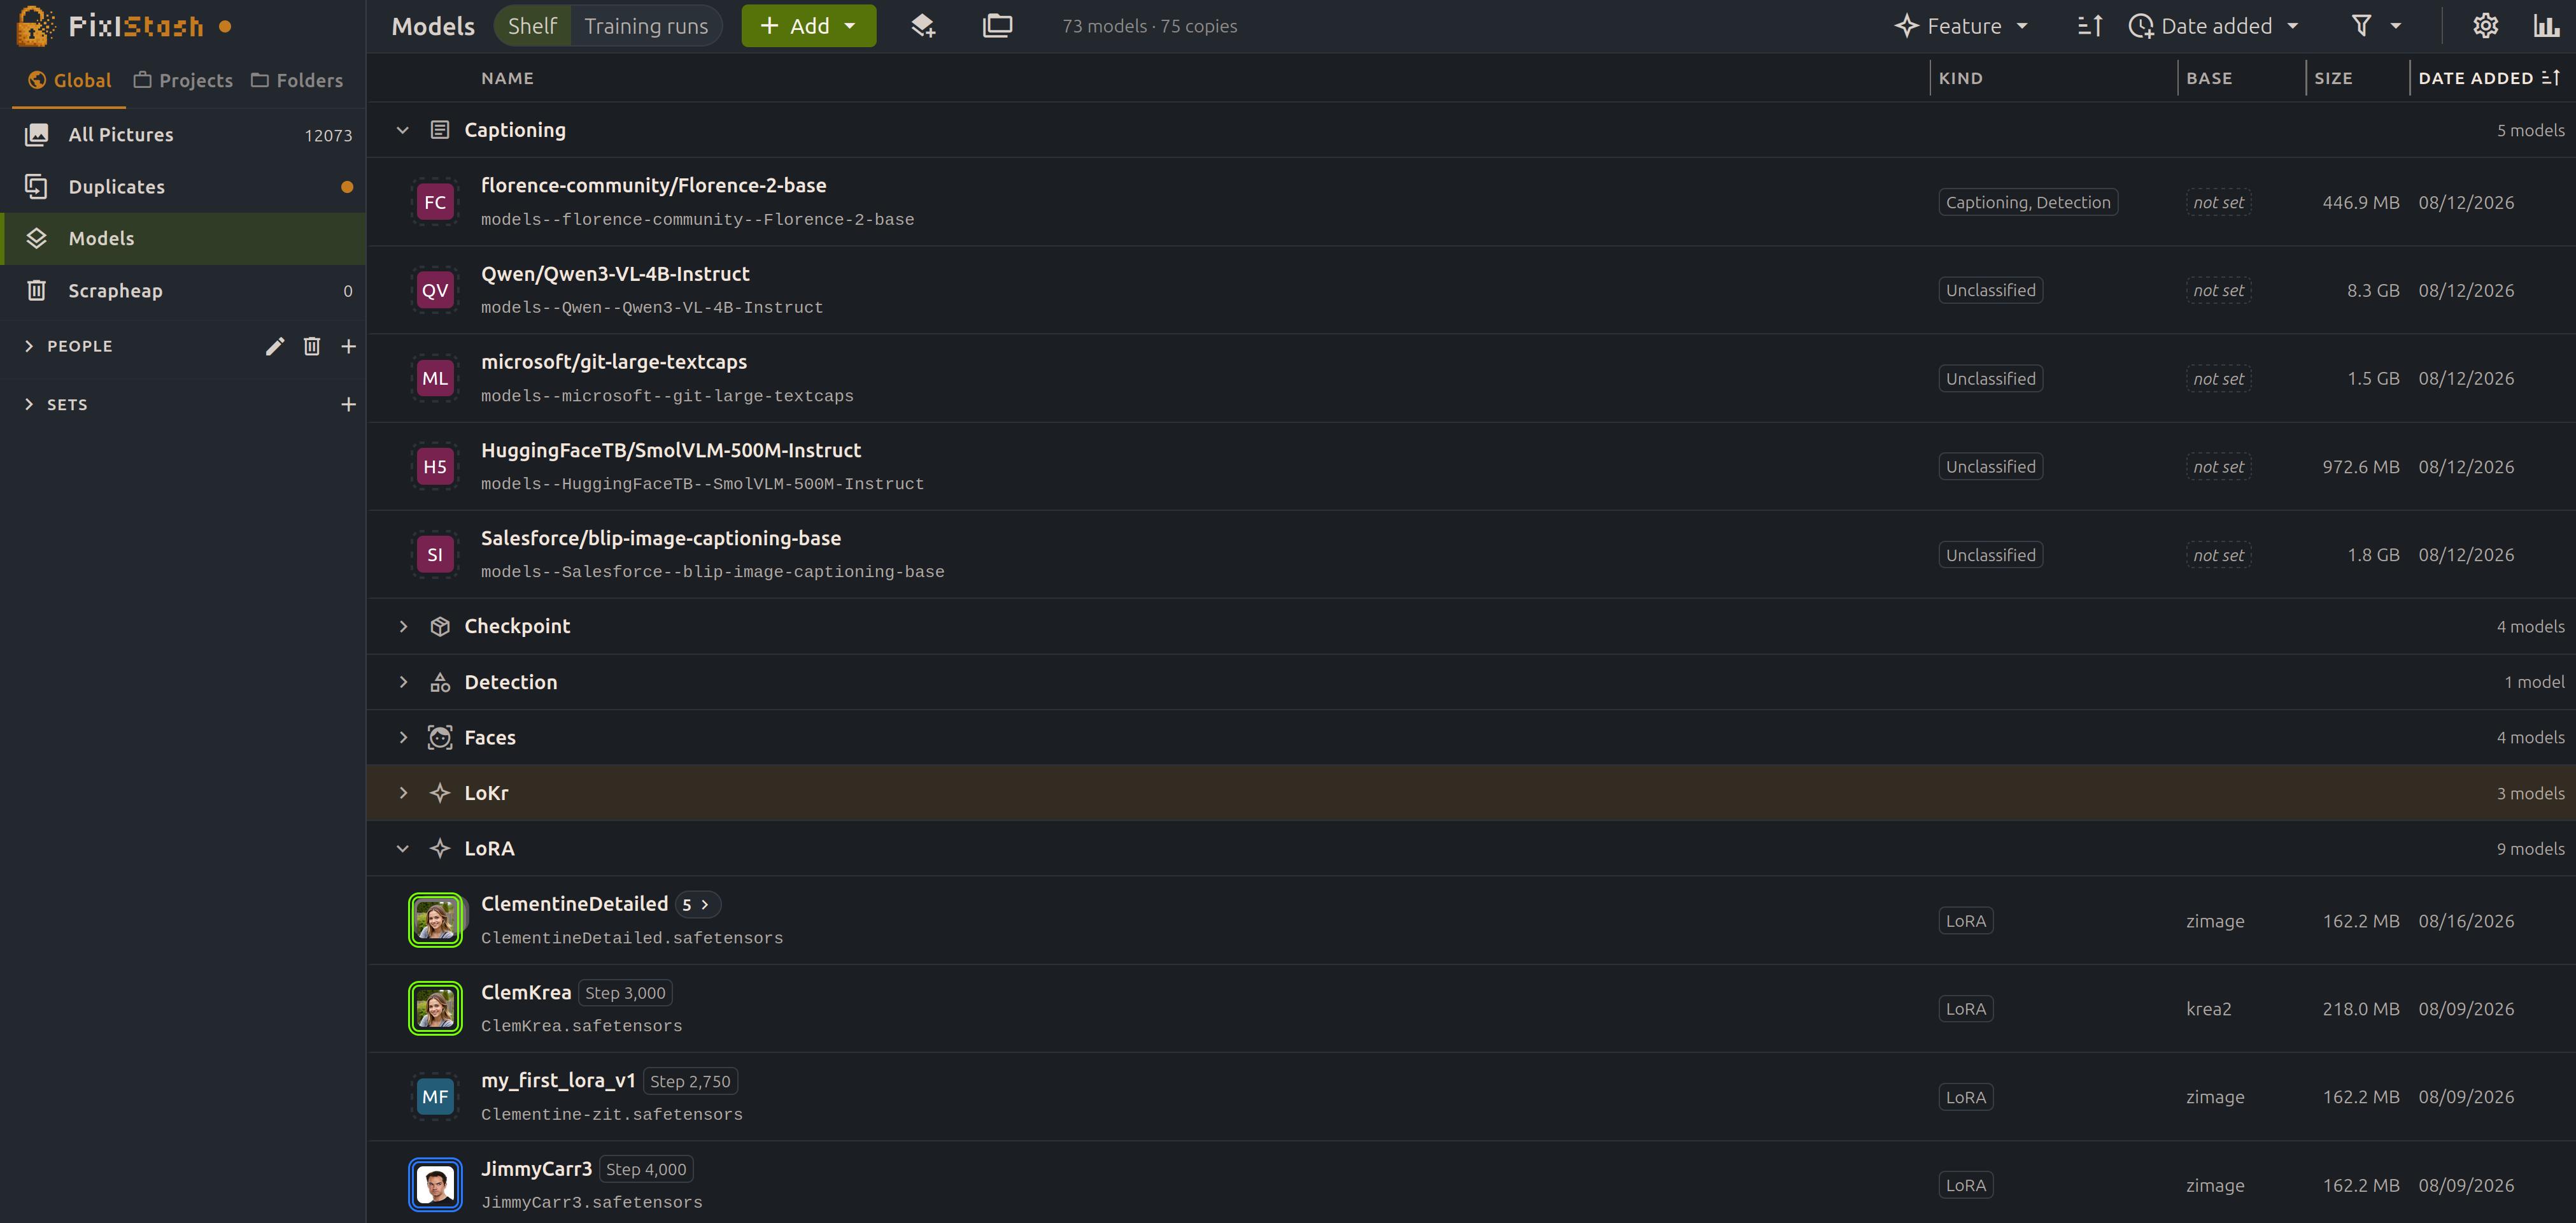This screenshot has height=1223, width=2576.
Task: Click the green Add button
Action: click(808, 26)
